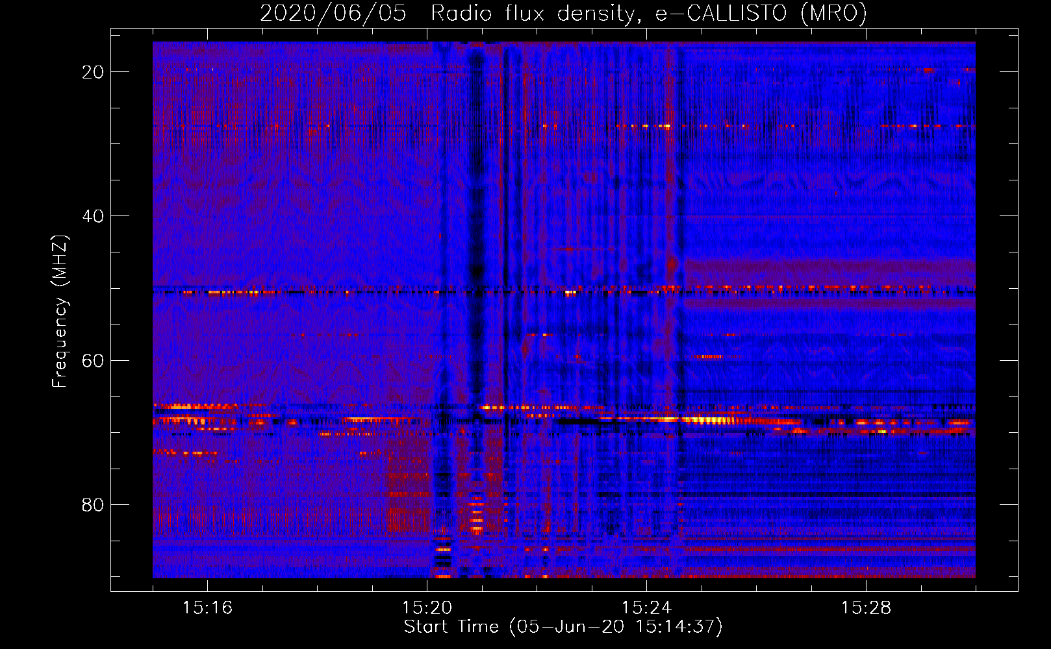This screenshot has height=649, width=1051.
Task: Click the 80 MHz frequency tick label
Action: click(x=93, y=504)
